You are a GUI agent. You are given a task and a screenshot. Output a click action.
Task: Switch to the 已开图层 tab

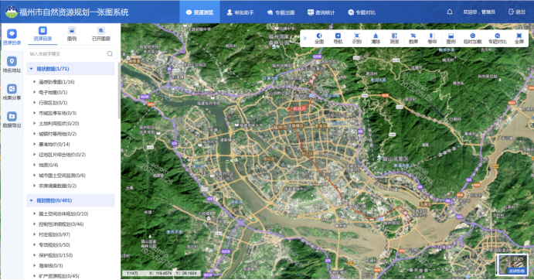click(100, 34)
